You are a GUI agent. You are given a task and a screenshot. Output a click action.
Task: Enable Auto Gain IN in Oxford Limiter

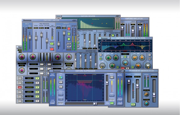(52, 44)
